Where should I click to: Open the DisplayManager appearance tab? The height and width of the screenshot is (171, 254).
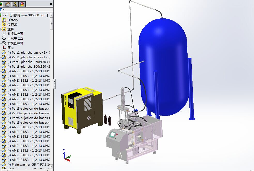22,4
